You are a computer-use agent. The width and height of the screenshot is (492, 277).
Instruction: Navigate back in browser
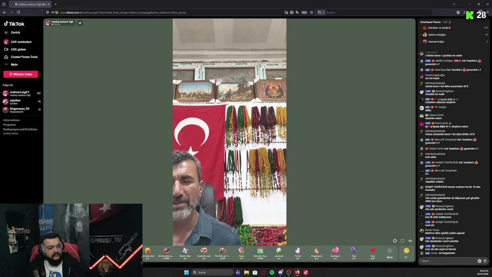tap(5, 12)
